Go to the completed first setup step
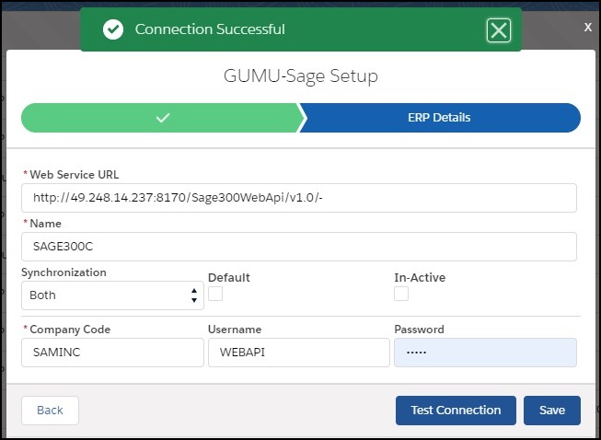Screen dimensions: 601x440 [163, 118]
